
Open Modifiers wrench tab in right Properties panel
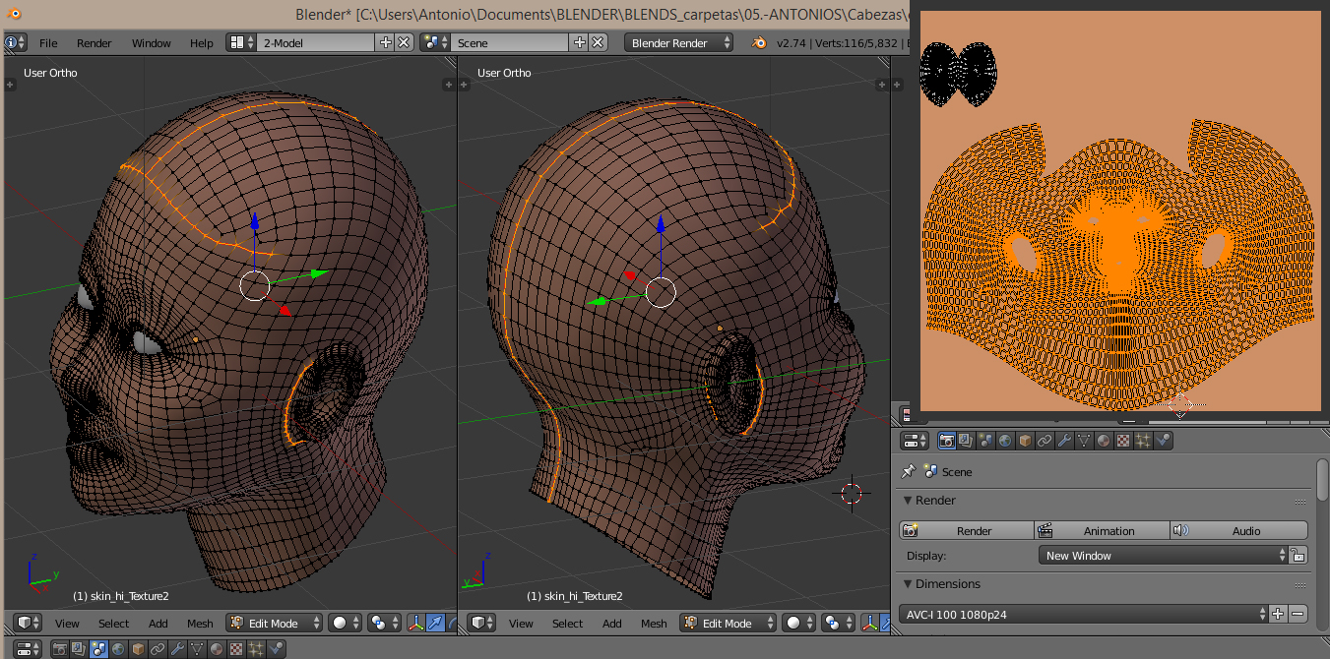point(1064,441)
